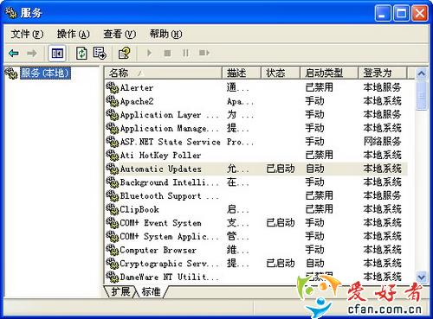Click gear icon beside ASP.NET State Service
This screenshot has width=433, height=319.
pyautogui.click(x=113, y=142)
